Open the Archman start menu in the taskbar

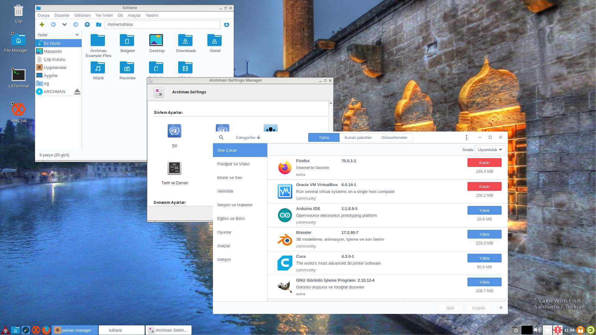(5, 330)
